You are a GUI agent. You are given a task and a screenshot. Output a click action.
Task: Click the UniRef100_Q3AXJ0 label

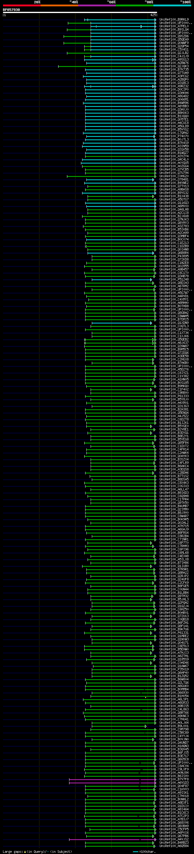tap(174, 109)
